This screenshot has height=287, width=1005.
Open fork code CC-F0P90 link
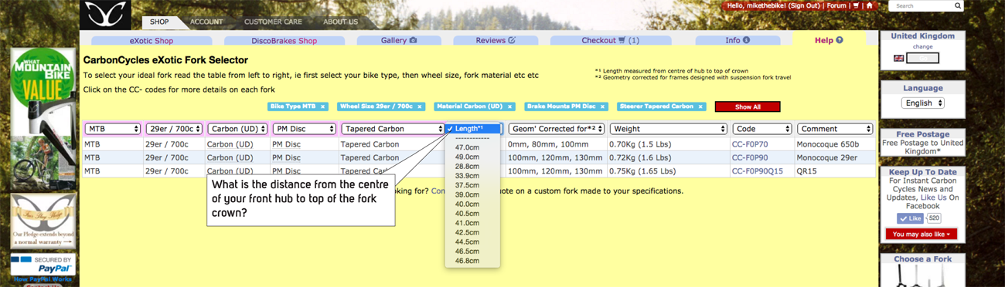[750, 157]
